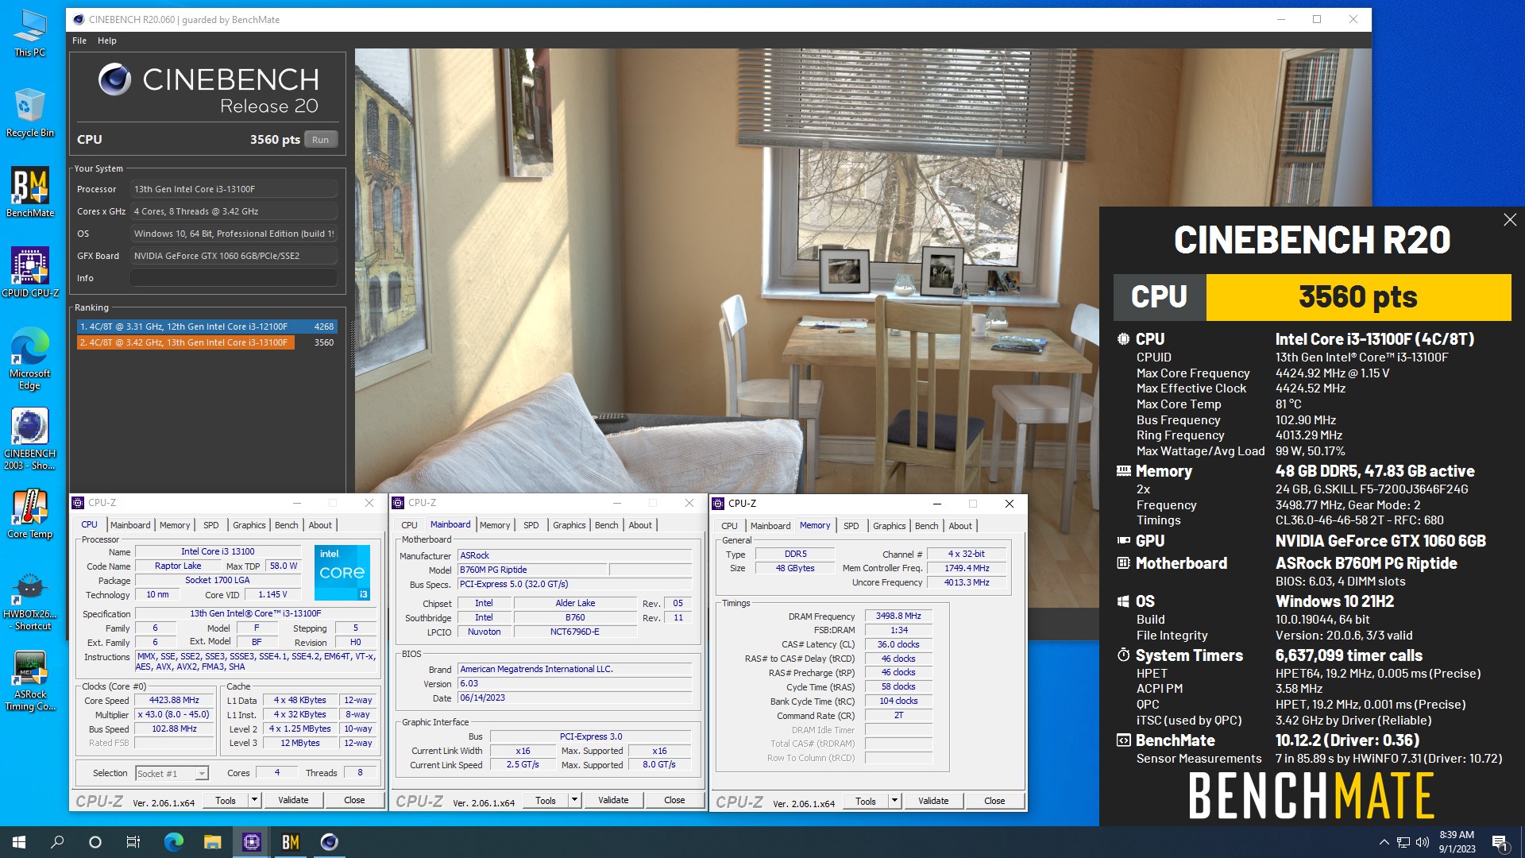Expand Tools dropdown arrow in right CPU-Z
Viewport: 1525px width, 858px height.
coord(895,802)
